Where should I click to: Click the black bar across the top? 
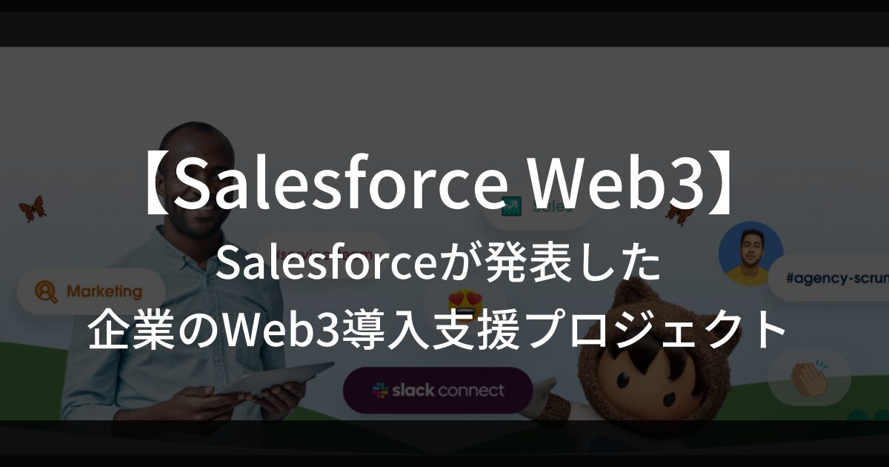click(x=444, y=28)
